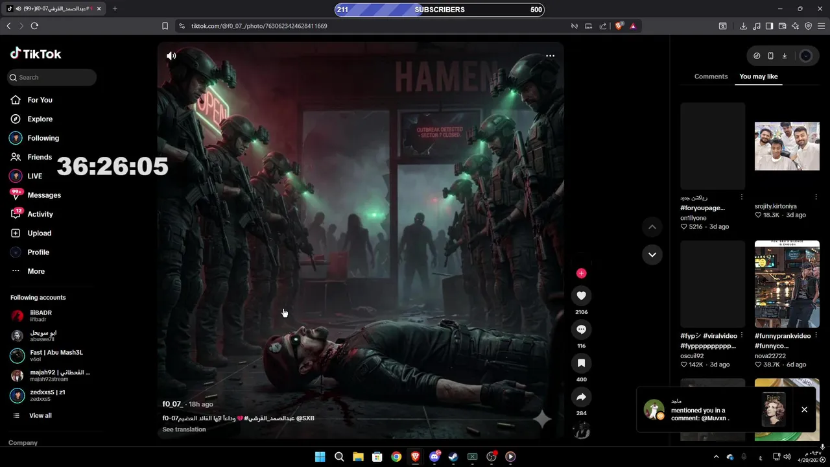The width and height of the screenshot is (830, 467).
Task: Click the phone app icon in top pill
Action: (x=770, y=56)
